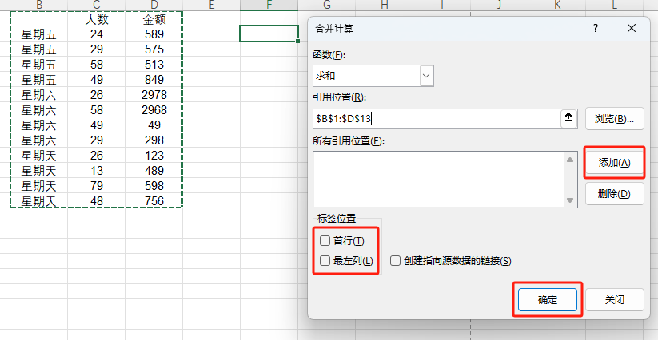The height and width of the screenshot is (340, 658).
Task: Confirm with the 确定 button
Action: click(x=548, y=300)
